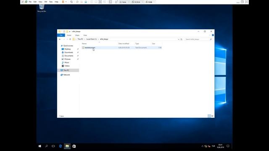
Task: Open the Home ribbon tab in Explorer
Action: point(69,35)
